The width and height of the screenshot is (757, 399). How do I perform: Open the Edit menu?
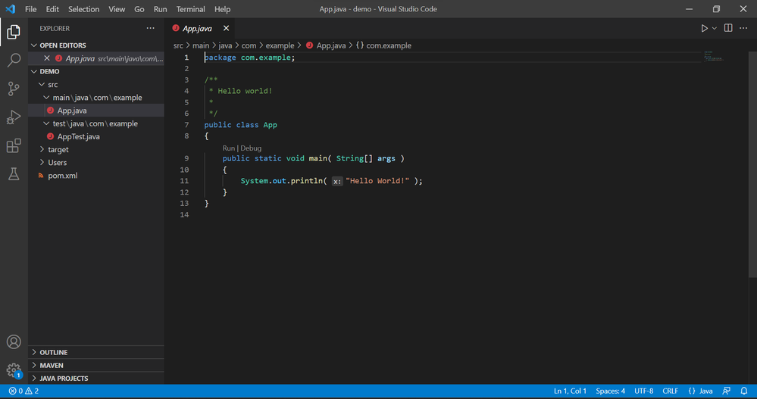tap(52, 8)
